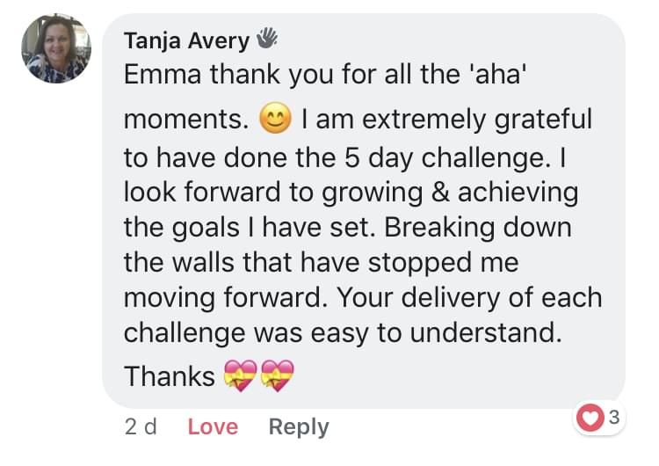Click the waving hand badge beside the name

click(x=266, y=38)
